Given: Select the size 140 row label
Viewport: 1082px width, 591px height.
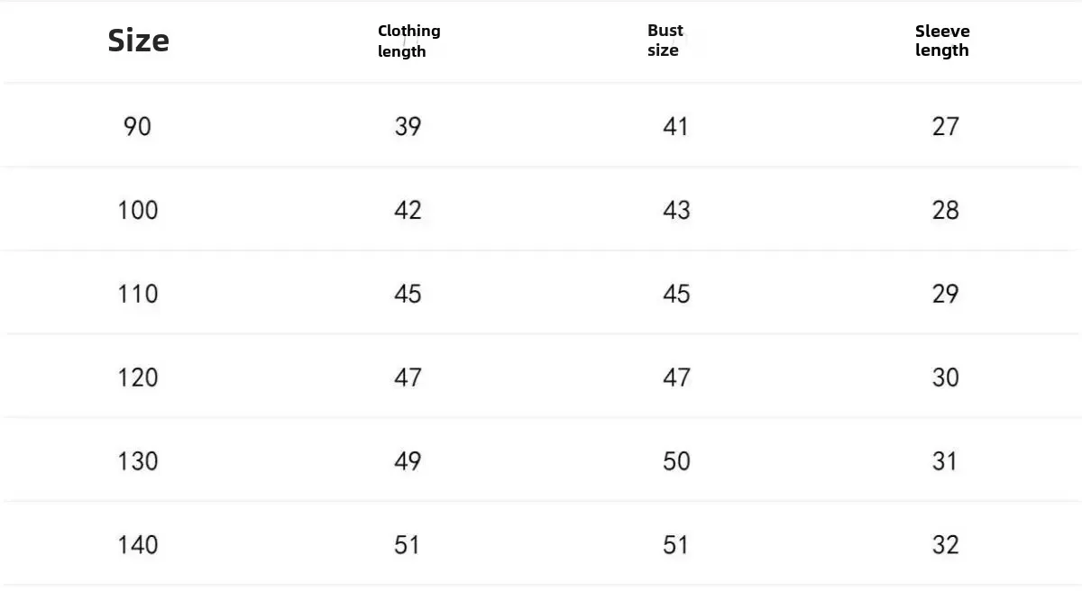Looking at the screenshot, I should (137, 545).
